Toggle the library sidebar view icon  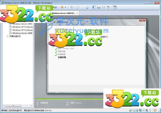pos(94,7)
